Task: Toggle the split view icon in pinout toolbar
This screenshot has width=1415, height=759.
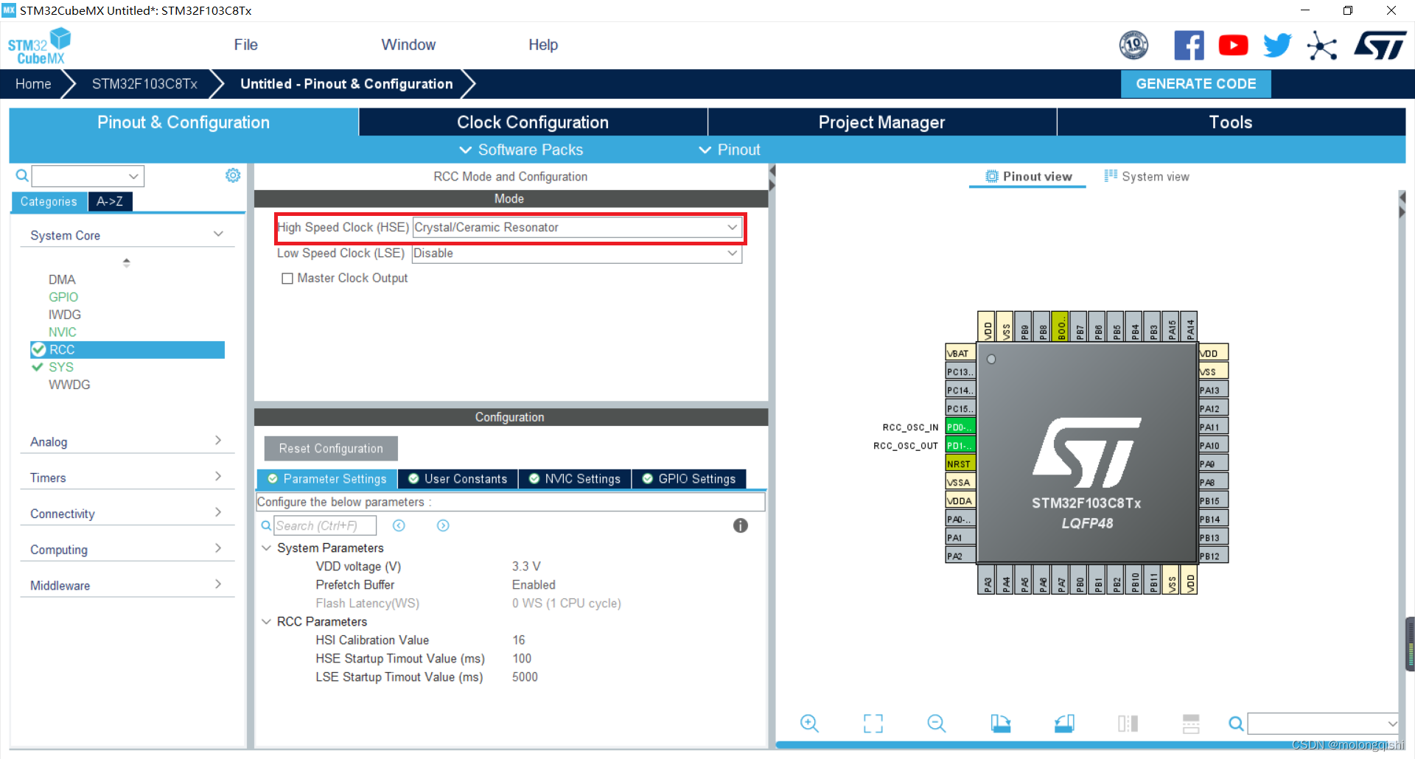Action: [x=1128, y=724]
